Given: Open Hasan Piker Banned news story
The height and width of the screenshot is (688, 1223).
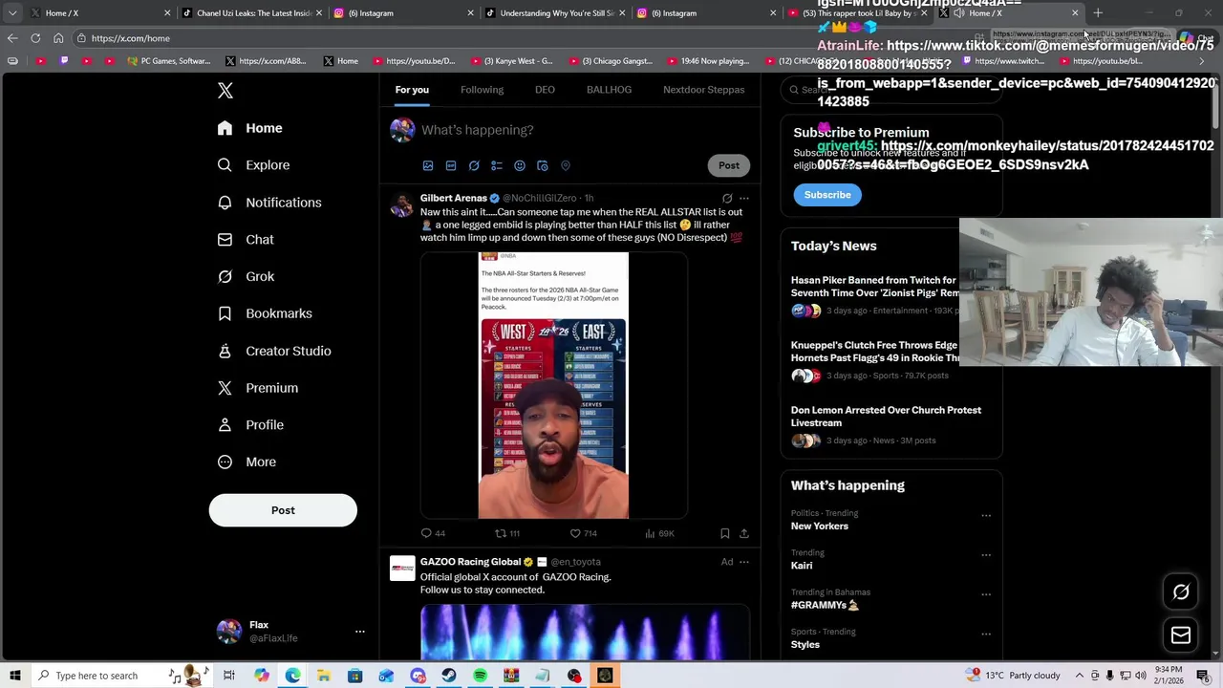Looking at the screenshot, I should [875, 287].
